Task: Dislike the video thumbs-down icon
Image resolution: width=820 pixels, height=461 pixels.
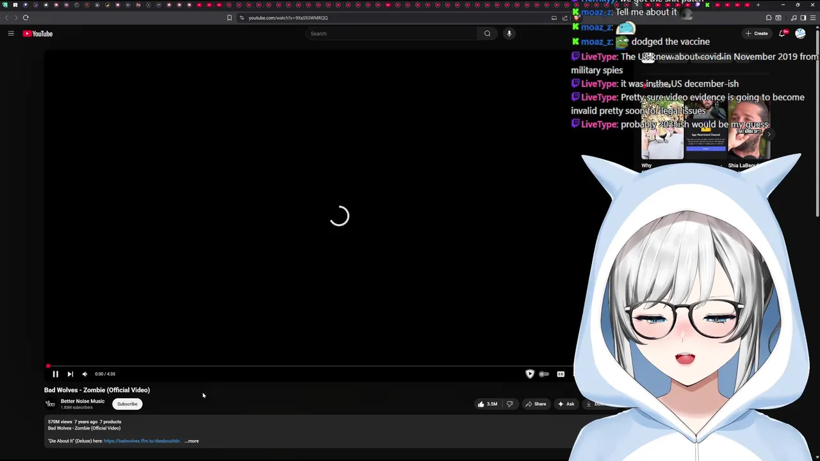Action: point(510,404)
